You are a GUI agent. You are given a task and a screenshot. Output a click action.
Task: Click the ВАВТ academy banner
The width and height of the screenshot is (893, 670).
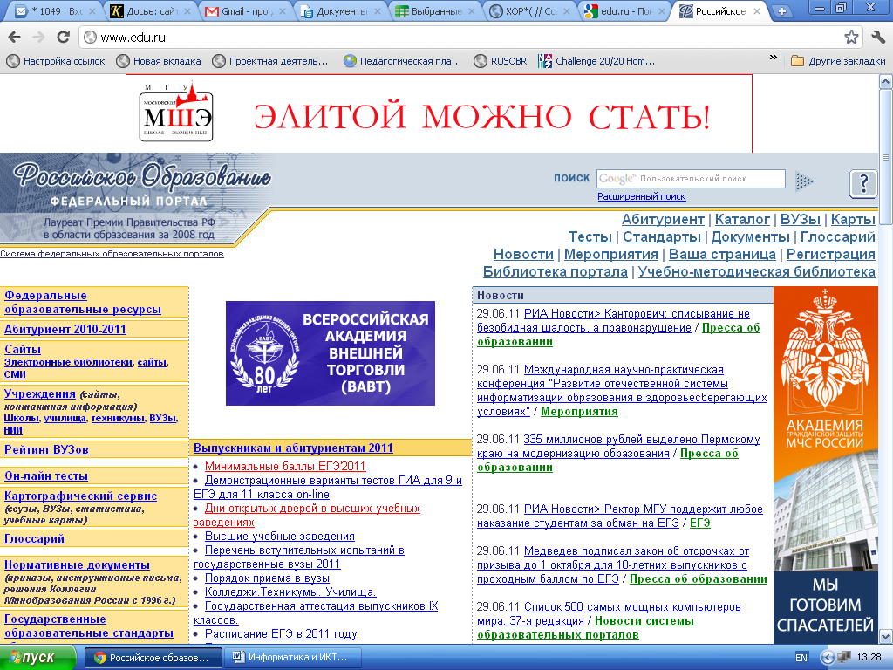pos(331,353)
